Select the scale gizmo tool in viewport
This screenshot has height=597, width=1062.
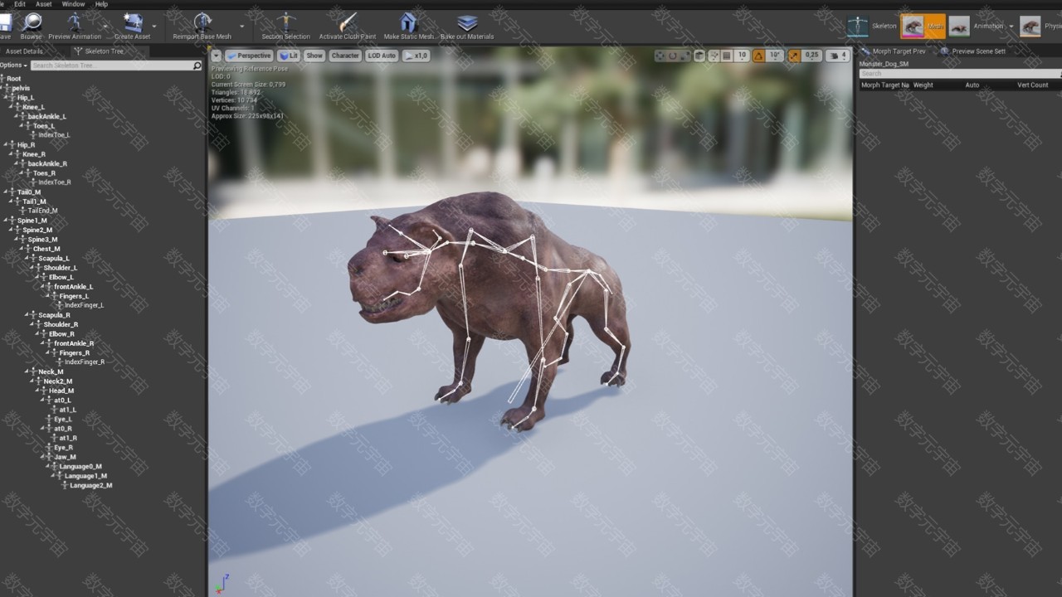click(x=684, y=56)
